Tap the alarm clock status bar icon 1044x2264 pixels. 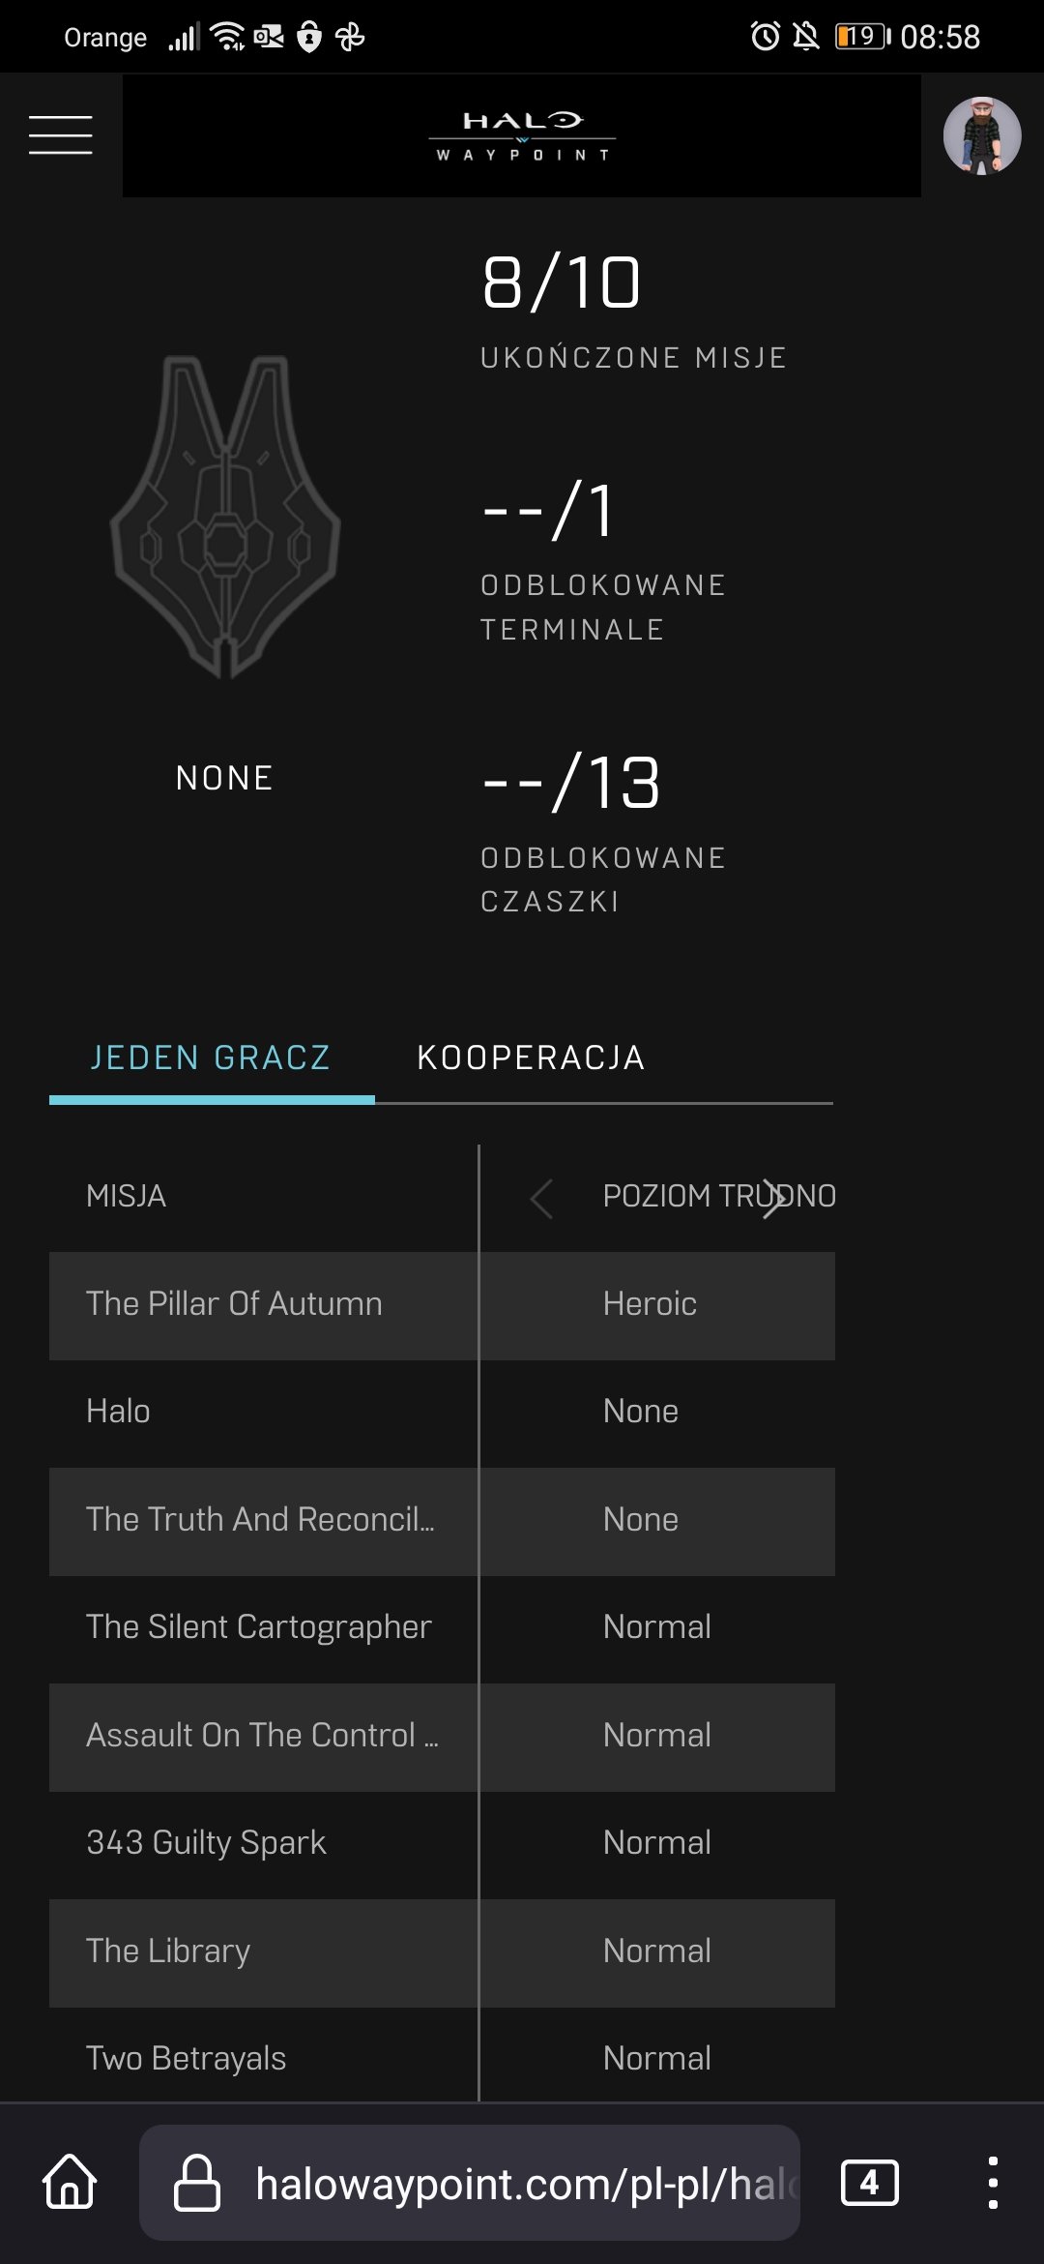765,37
